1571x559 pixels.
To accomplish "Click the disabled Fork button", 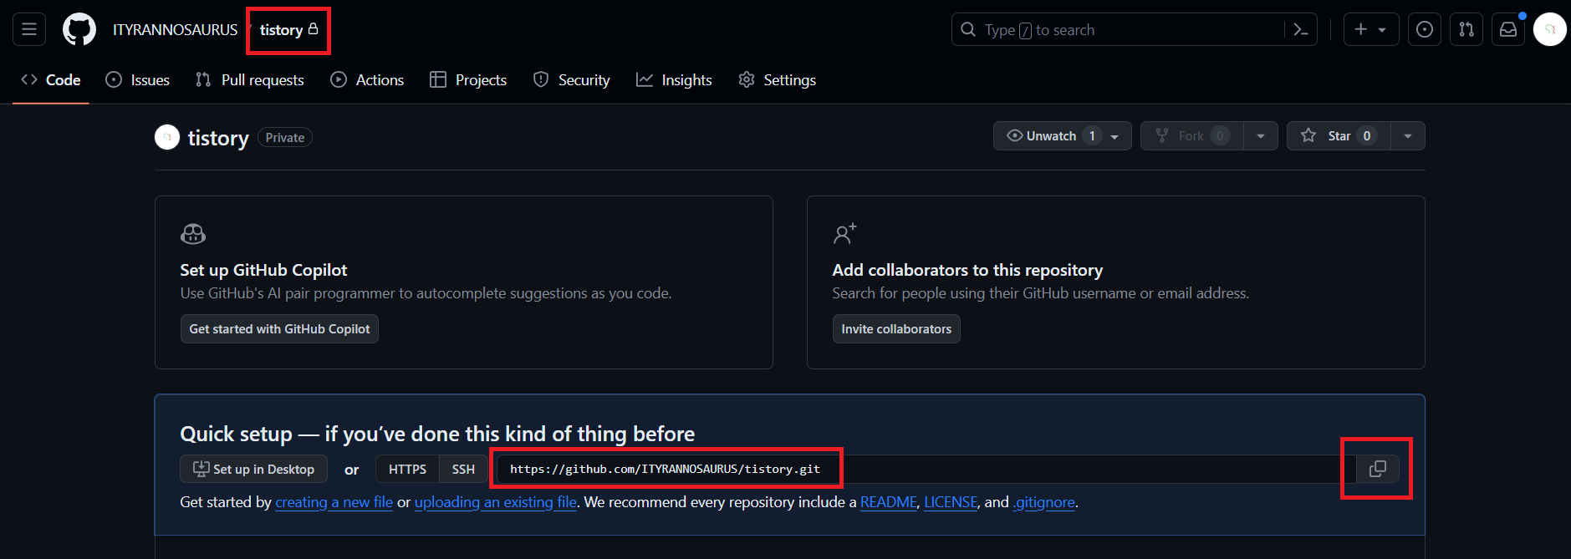I will [x=1192, y=136].
